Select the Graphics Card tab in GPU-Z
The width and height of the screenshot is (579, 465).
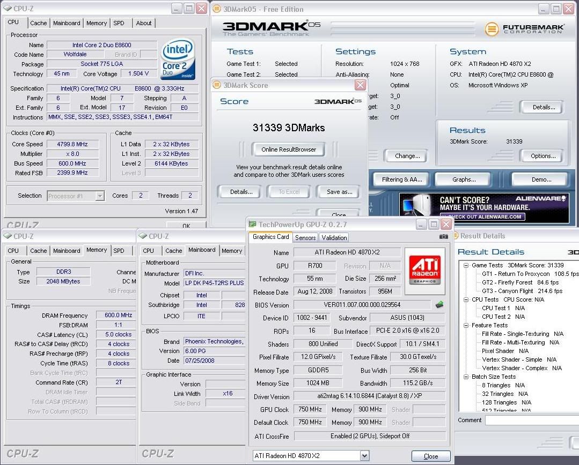pos(270,237)
